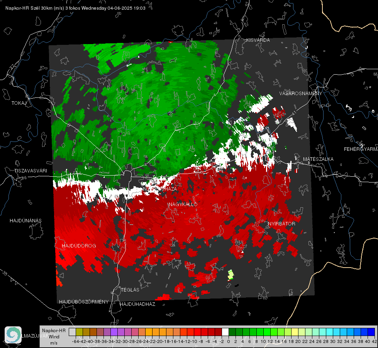The width and height of the screenshot is (378, 348).
Task: Click the m/s unit label in the legend
Action: coord(54,343)
